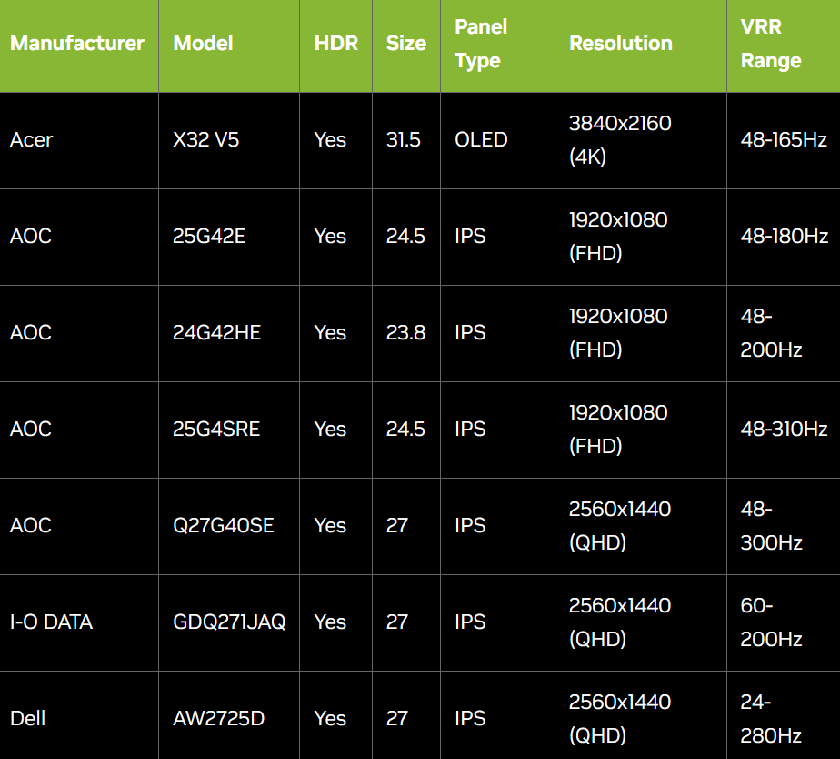Click IPS panel type in AW2725D row
840x759 pixels.
click(470, 719)
